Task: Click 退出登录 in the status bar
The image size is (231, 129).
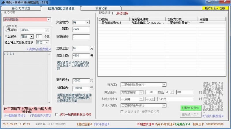Action: (84, 124)
